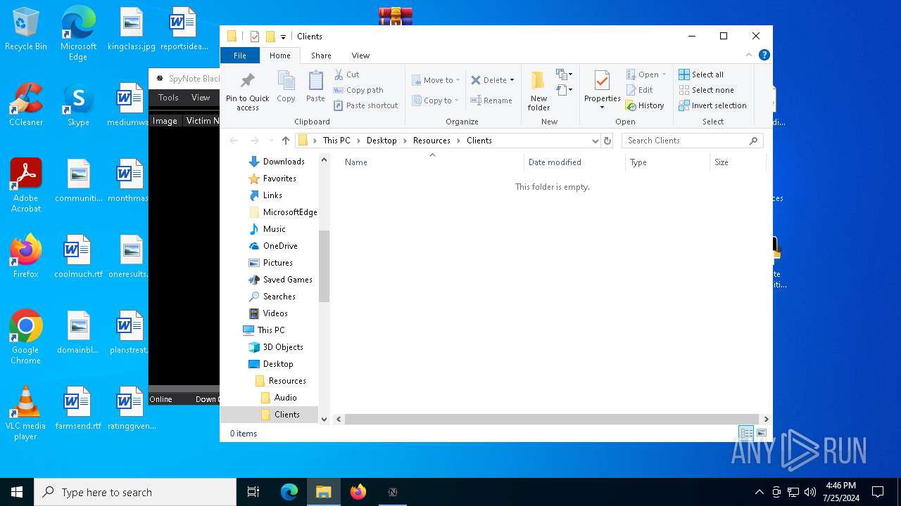Switch to large icons view
This screenshot has width=901, height=506.
761,434
